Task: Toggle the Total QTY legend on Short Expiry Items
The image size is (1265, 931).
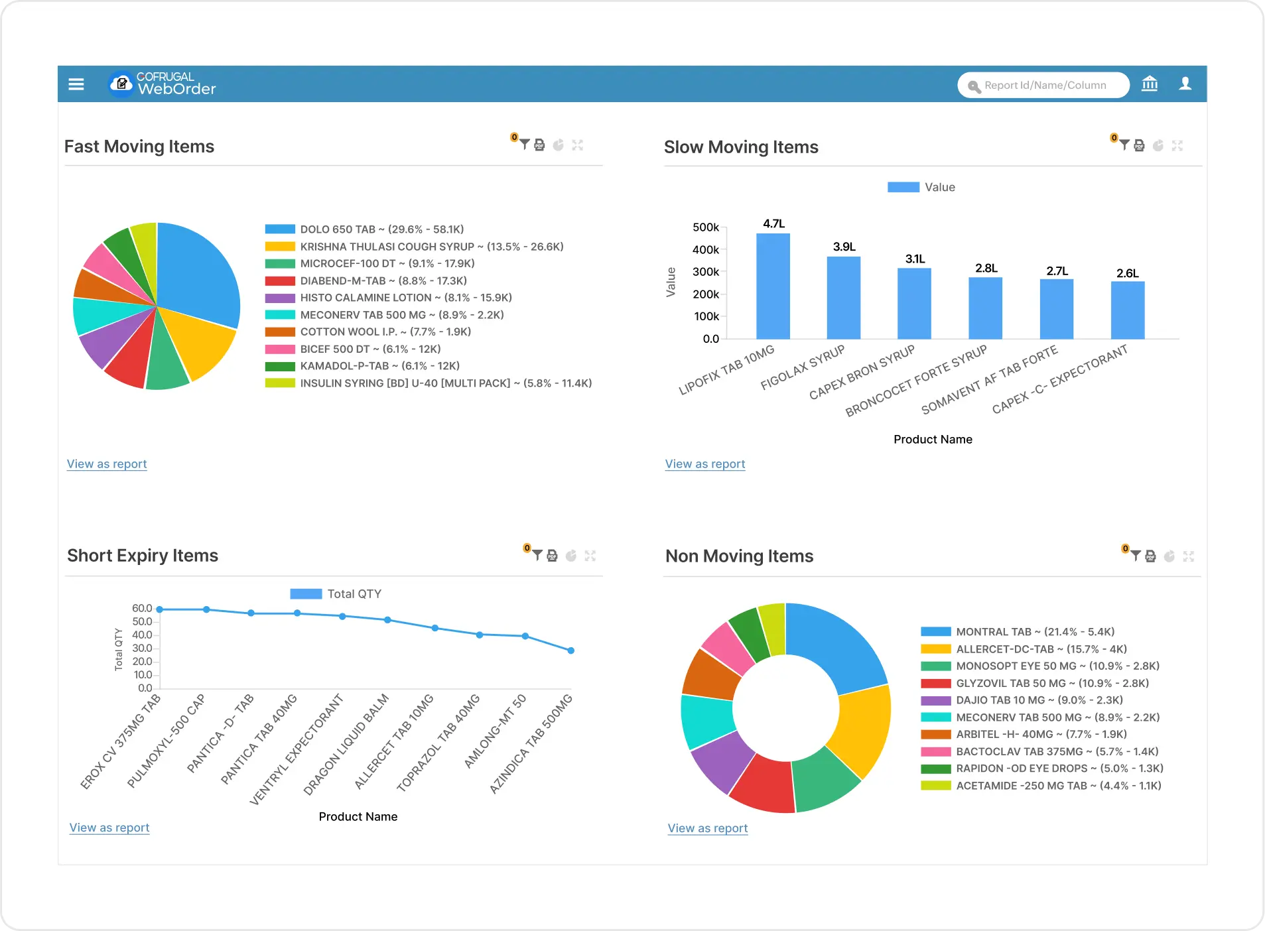Action: point(335,593)
